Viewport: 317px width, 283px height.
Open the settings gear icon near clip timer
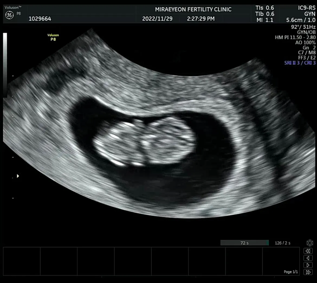click(x=310, y=243)
